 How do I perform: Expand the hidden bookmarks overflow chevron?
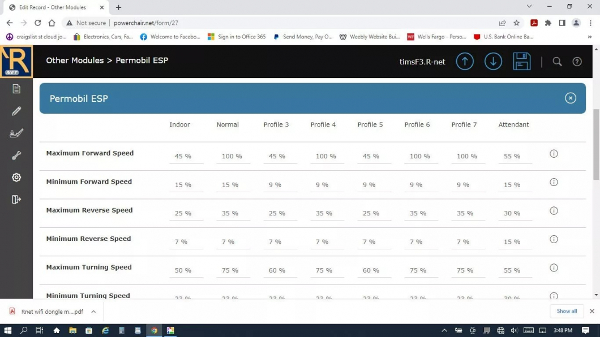[590, 37]
